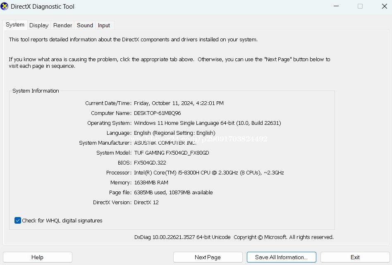Click the Windows 11 Home Single Language value
The image size is (392, 265).
click(208, 123)
